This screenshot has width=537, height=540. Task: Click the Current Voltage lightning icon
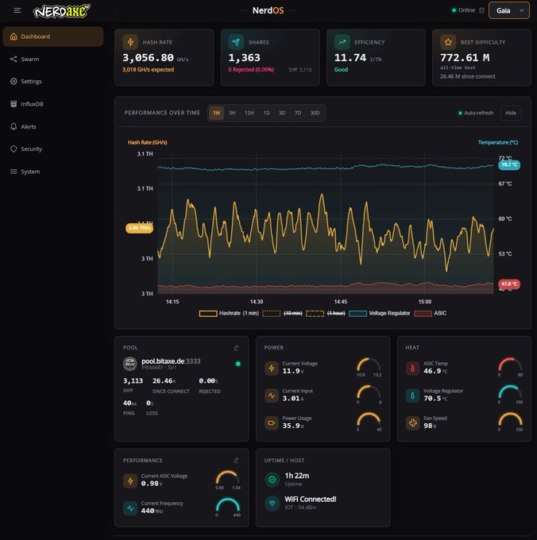pyautogui.click(x=272, y=368)
